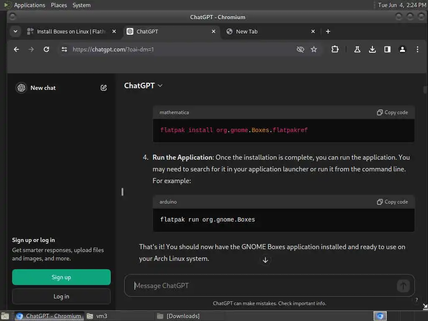Open the help question mark icon
Viewport: 428px width, 321px height.
[x=417, y=300]
